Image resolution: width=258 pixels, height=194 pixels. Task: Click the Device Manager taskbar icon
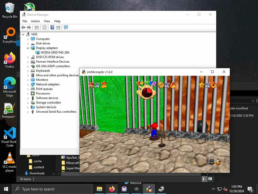[x=161, y=189]
